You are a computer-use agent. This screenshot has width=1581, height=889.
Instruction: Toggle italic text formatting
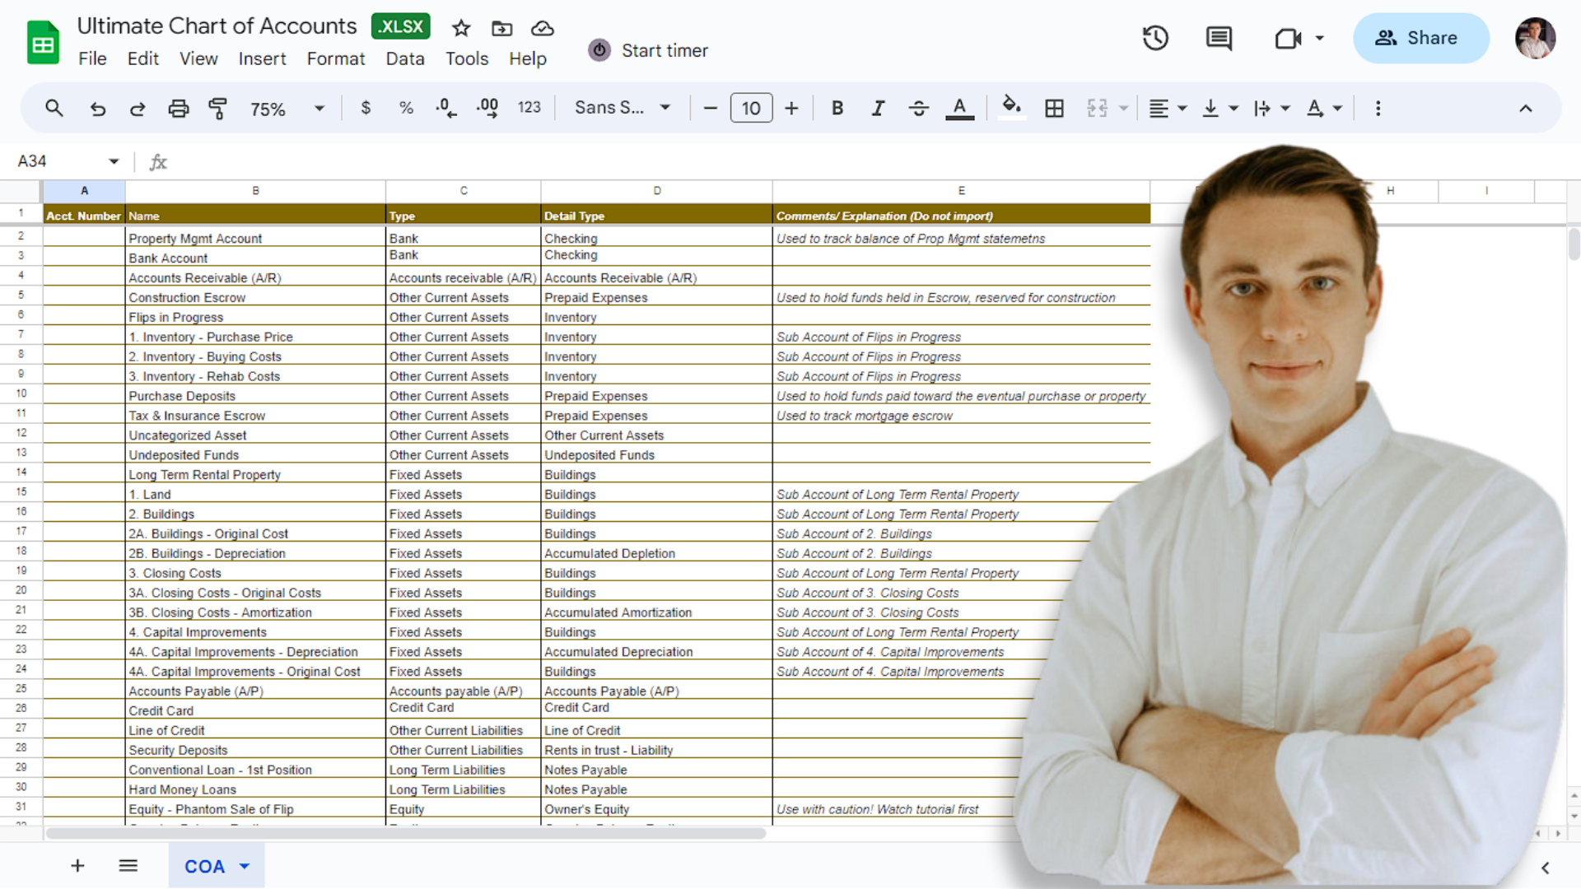[x=878, y=109]
